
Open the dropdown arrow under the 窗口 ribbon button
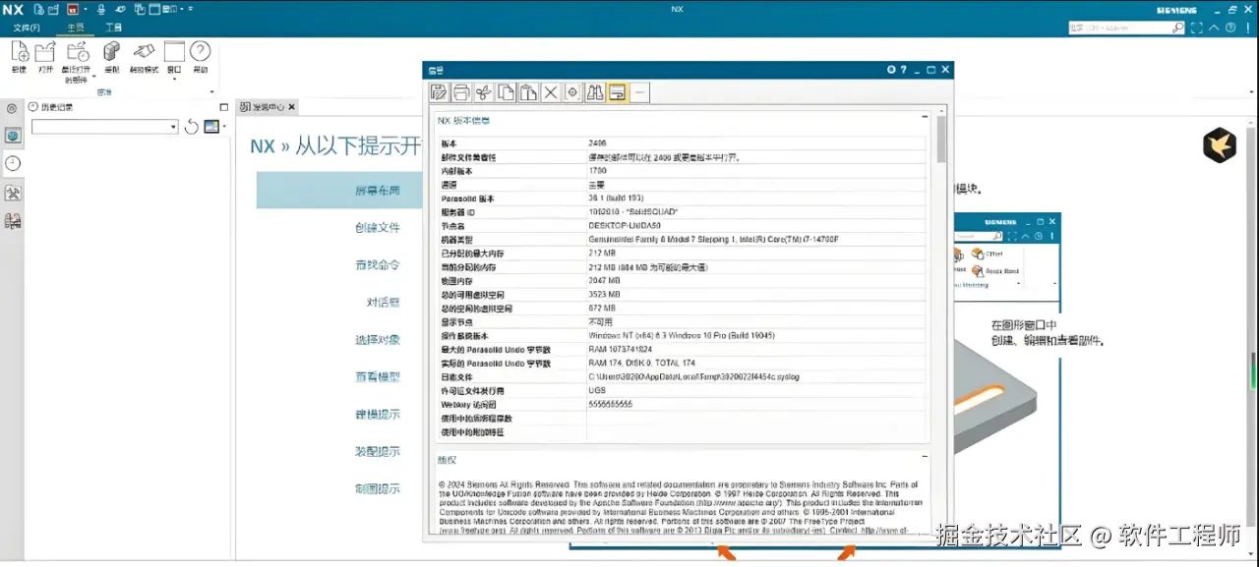point(174,79)
